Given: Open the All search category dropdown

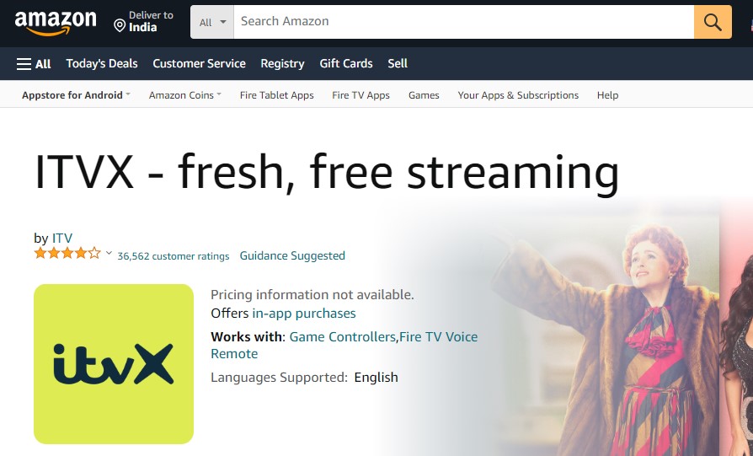Looking at the screenshot, I should click(212, 22).
